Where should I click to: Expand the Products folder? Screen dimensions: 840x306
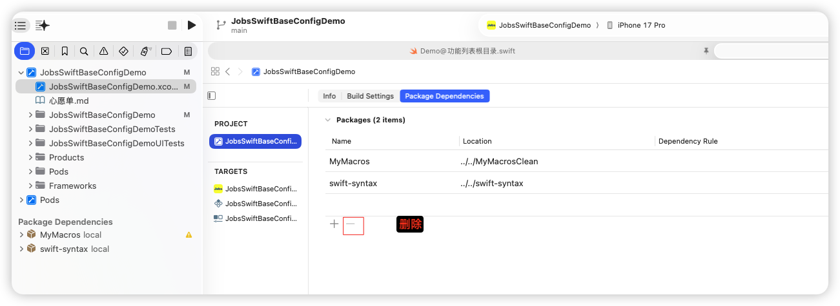30,157
